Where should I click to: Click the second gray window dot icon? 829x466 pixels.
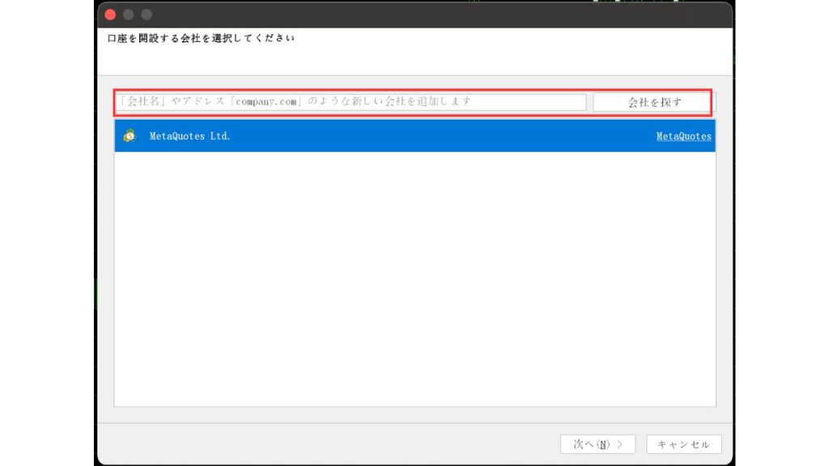click(145, 15)
